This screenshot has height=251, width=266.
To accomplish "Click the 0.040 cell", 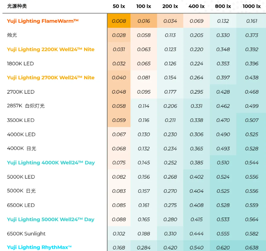I will pyautogui.click(x=119, y=78).
